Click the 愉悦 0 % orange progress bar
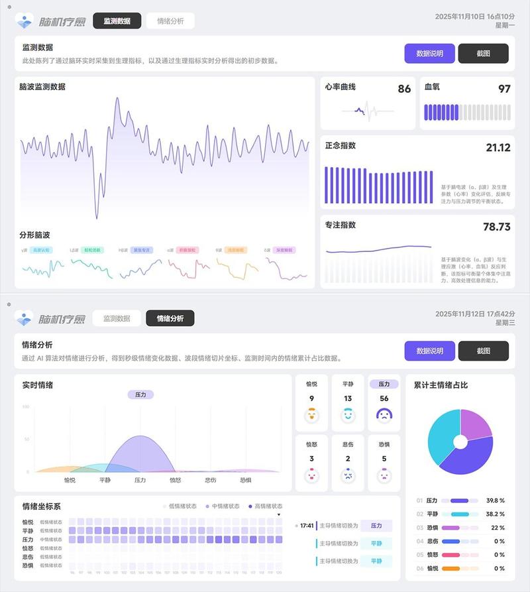 coord(460,569)
